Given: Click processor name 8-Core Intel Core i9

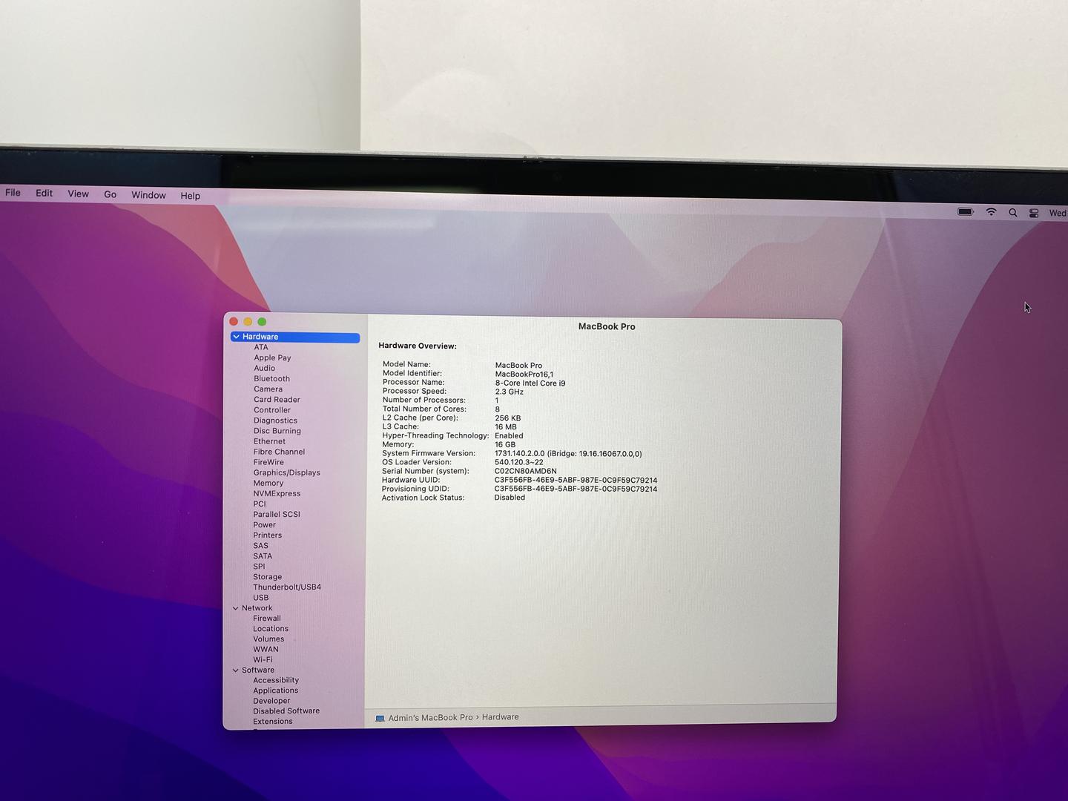Looking at the screenshot, I should click(x=530, y=383).
